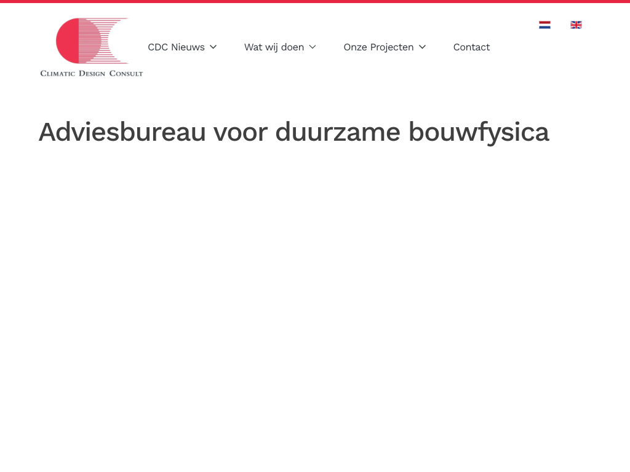Switch language to Dutch via flag
Image resolution: width=630 pixels, height=472 pixels.
(x=544, y=25)
